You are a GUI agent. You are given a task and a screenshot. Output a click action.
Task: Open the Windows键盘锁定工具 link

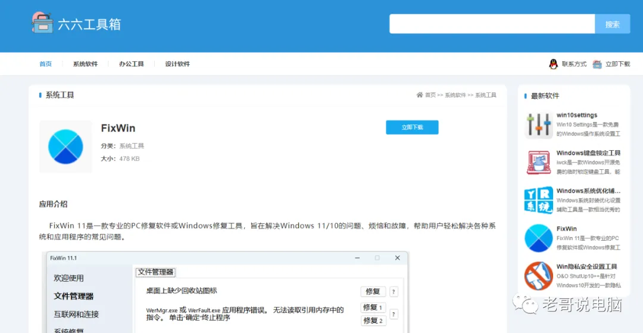click(588, 153)
